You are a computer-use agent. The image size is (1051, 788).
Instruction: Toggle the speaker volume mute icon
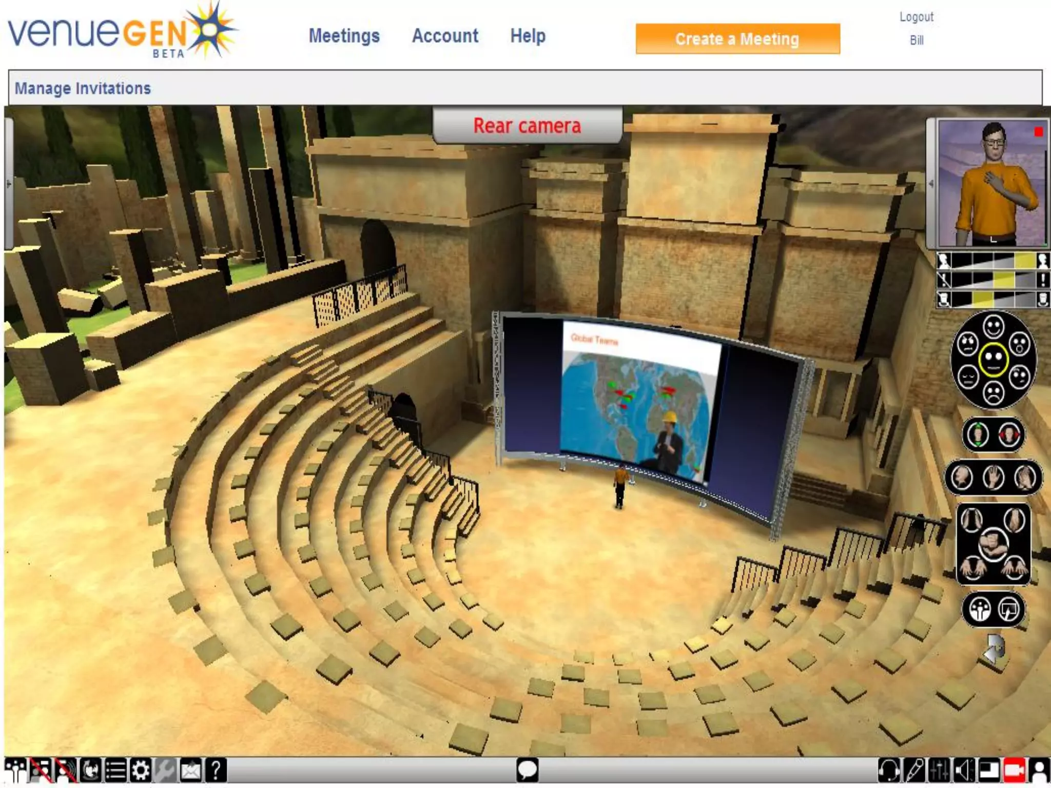click(964, 771)
